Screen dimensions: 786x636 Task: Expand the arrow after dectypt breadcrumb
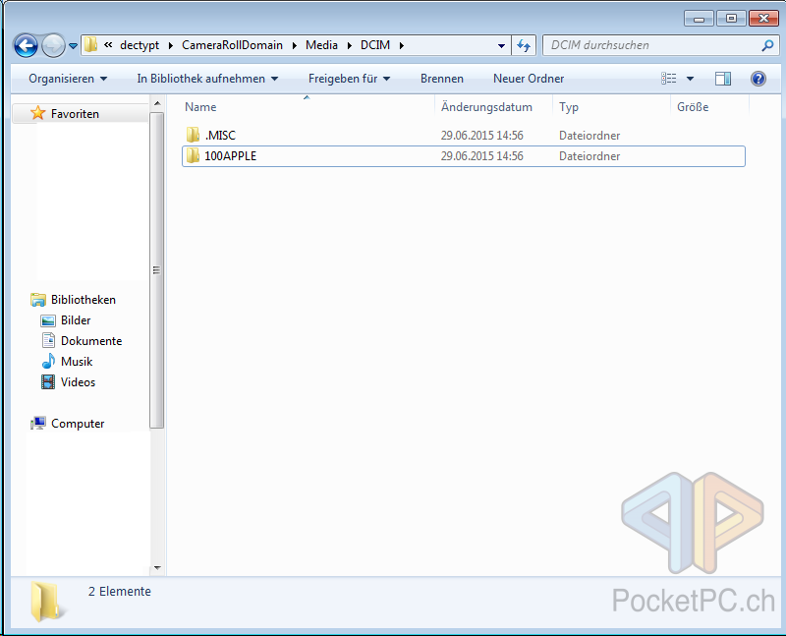(x=171, y=45)
